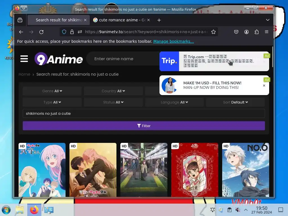
Task: Click the show desktop button
Action: click(281, 210)
